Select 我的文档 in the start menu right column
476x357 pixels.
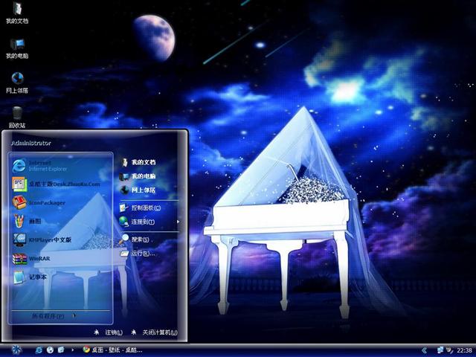tap(138, 162)
